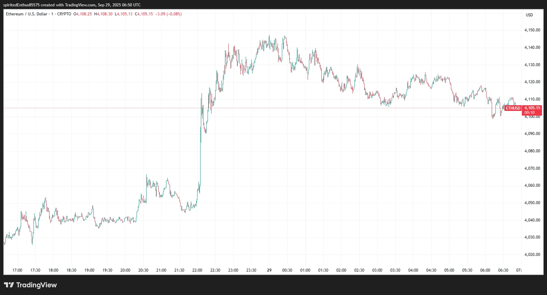The height and width of the screenshot is (295, 547).
Task: Select the date marker 29 on the time axis
Action: [269, 270]
